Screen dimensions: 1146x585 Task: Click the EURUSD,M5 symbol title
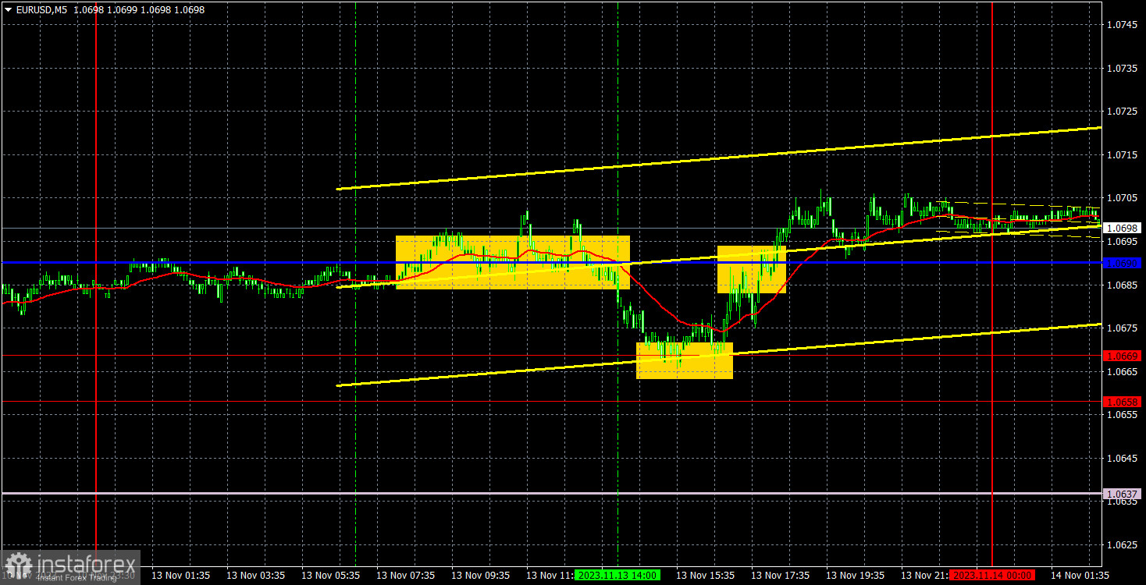tap(42, 10)
